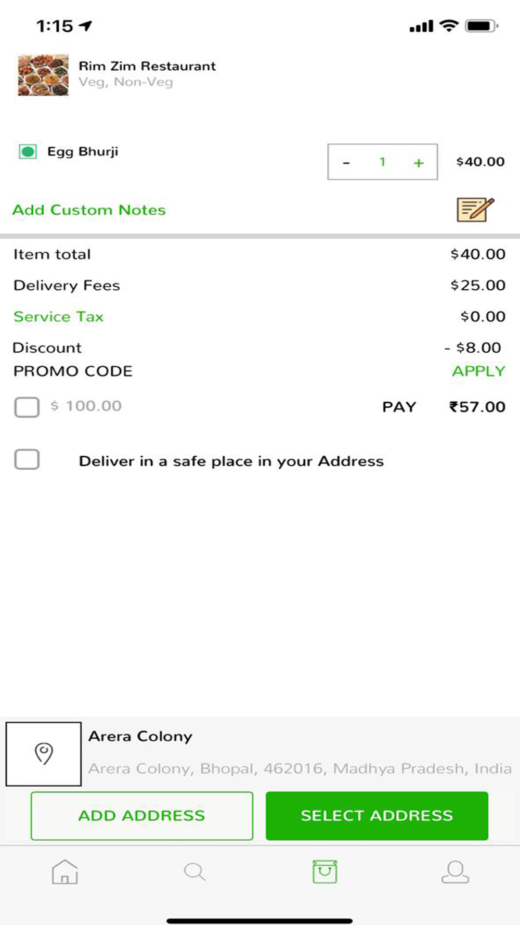
Task: Click the APPLY promo code link
Action: 478,371
